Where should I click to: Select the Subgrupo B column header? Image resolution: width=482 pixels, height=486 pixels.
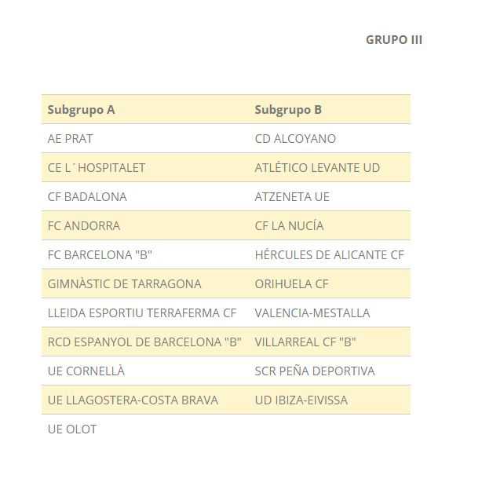288,110
